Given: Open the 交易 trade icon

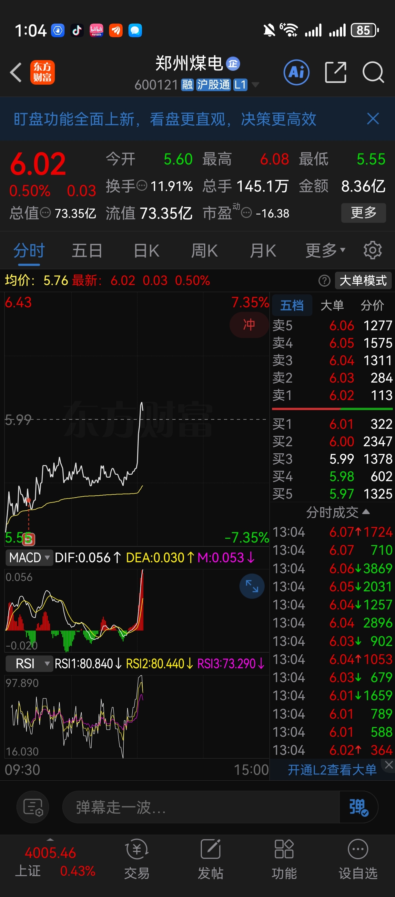Looking at the screenshot, I should click(137, 859).
